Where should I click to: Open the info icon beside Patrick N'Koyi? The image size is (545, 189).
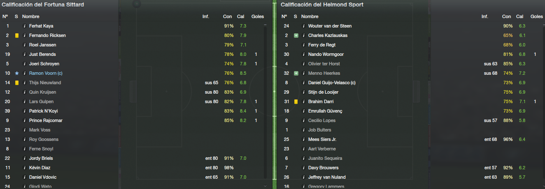click(x=24, y=111)
